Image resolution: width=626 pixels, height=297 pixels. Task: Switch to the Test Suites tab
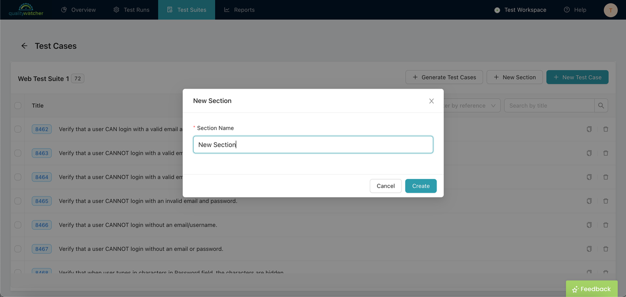click(187, 10)
